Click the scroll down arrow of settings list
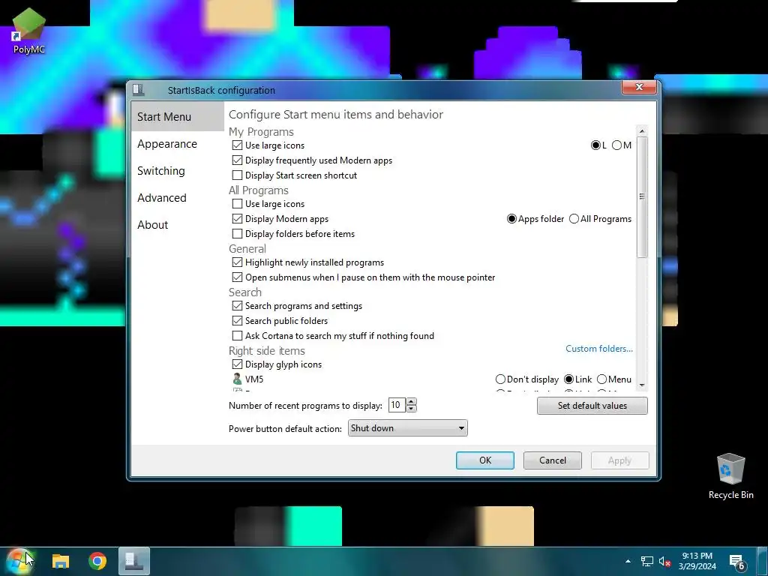The width and height of the screenshot is (768, 576). click(x=642, y=385)
